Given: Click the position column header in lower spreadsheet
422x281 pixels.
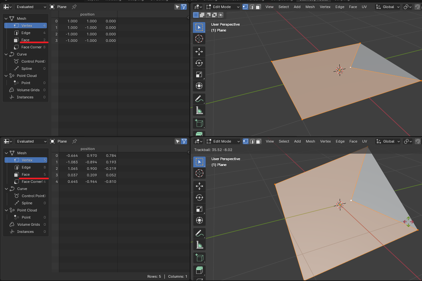Looking at the screenshot, I should click(x=88, y=149).
